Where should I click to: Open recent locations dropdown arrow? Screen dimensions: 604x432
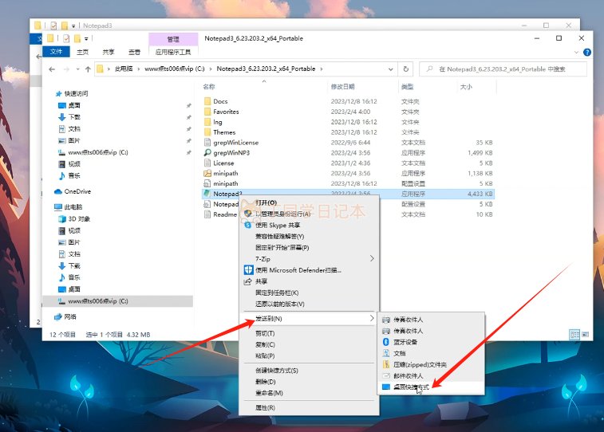[x=78, y=69]
